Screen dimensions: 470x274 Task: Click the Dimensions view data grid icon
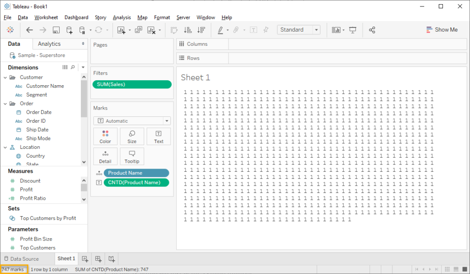tap(65, 67)
